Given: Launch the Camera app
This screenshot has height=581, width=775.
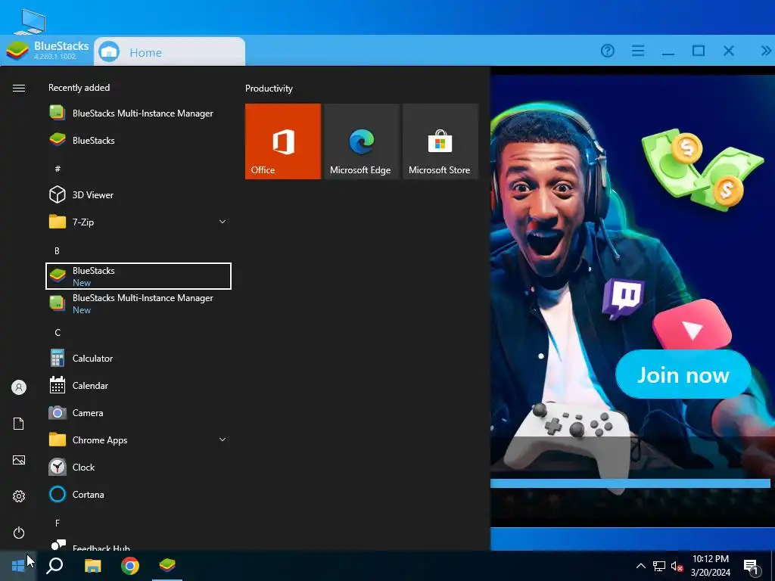Looking at the screenshot, I should [139, 412].
